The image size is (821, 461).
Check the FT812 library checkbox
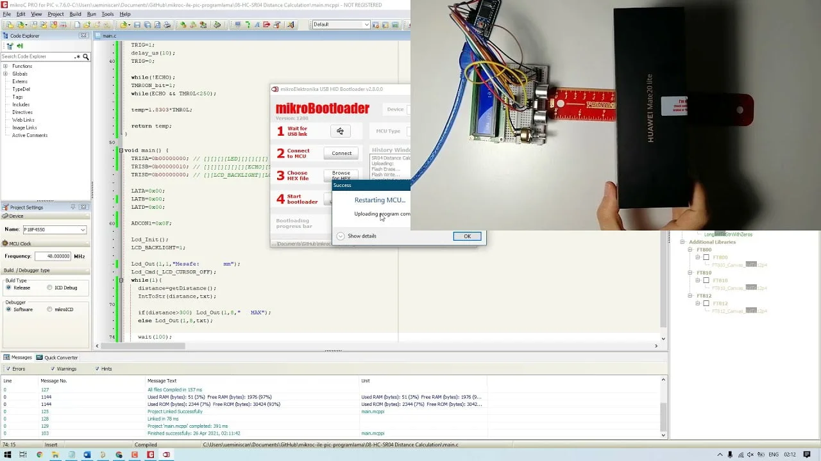706,303
